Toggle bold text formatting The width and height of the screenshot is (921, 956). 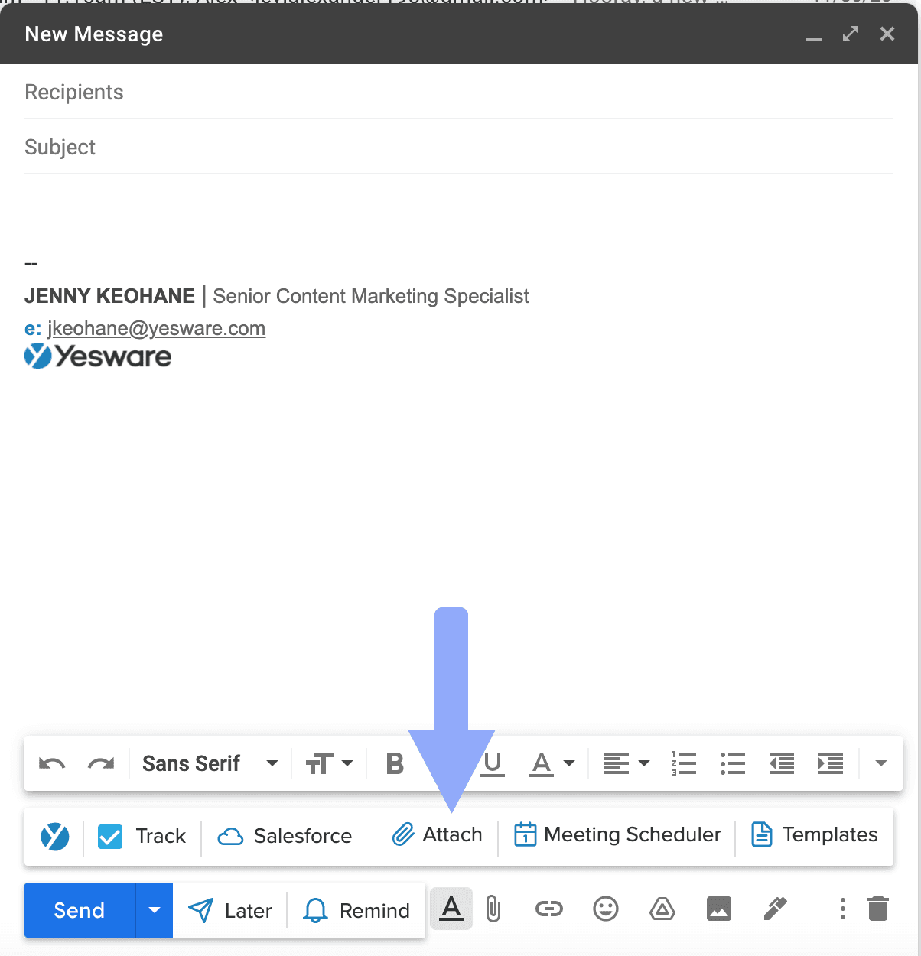[x=395, y=763]
